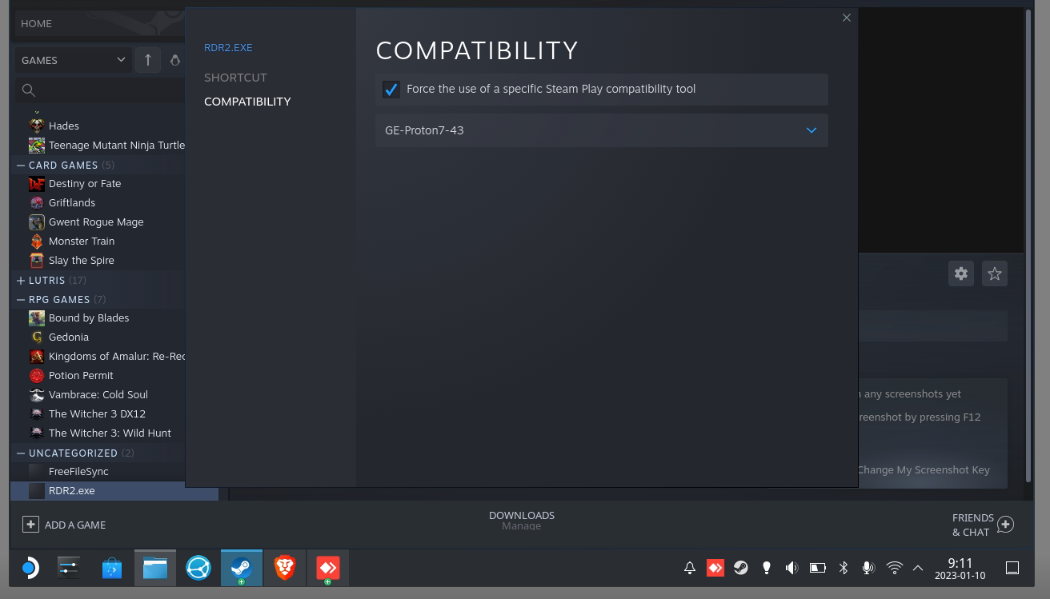This screenshot has height=599, width=1050.
Task: Expand hidden system tray icons arrow
Action: (x=918, y=568)
